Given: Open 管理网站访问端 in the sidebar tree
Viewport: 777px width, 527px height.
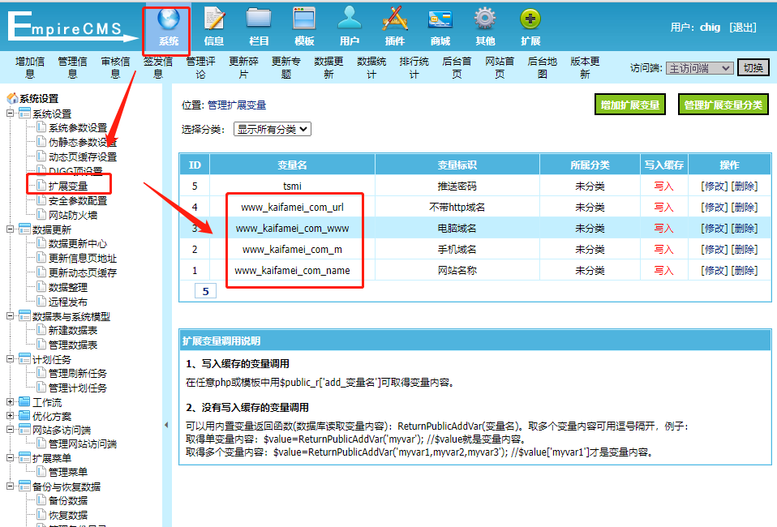Looking at the screenshot, I should coord(82,443).
